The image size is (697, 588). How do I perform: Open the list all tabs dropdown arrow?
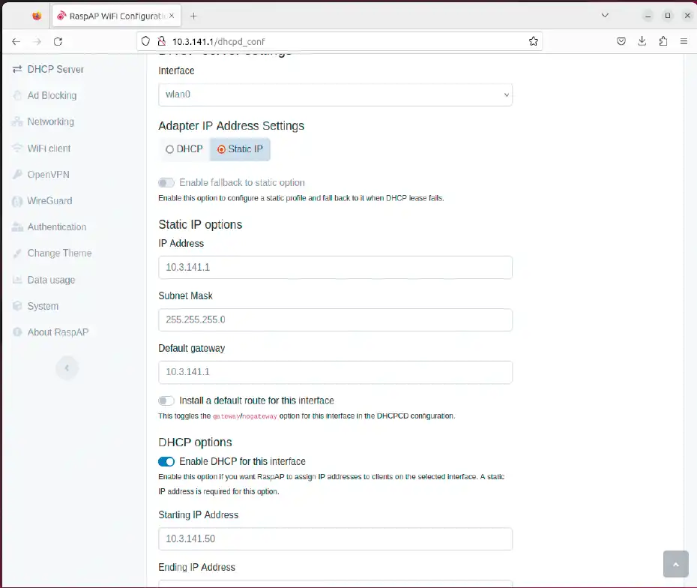605,16
